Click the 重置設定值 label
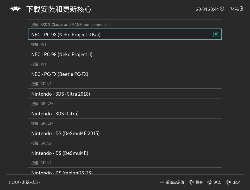Viewport: 250px width, 190px height. tap(175, 182)
